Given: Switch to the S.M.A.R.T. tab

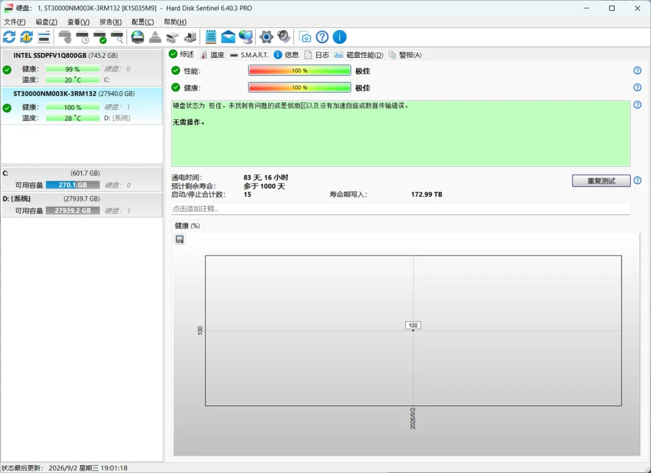Looking at the screenshot, I should click(x=250, y=55).
